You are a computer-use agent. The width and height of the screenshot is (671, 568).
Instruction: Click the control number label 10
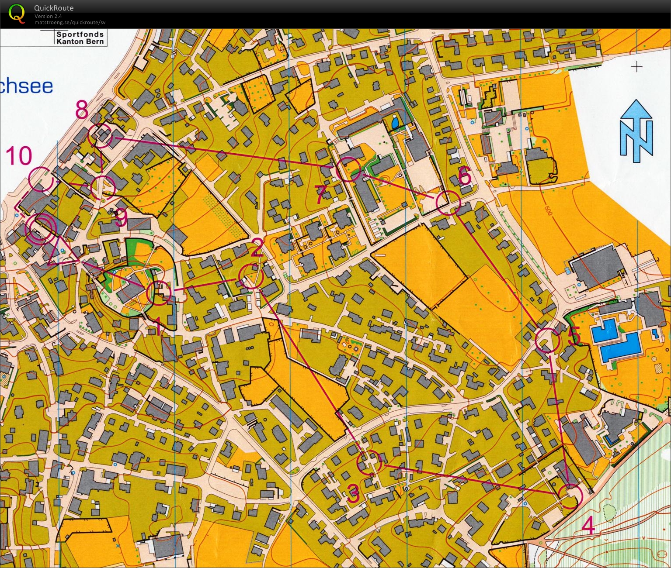[19, 156]
